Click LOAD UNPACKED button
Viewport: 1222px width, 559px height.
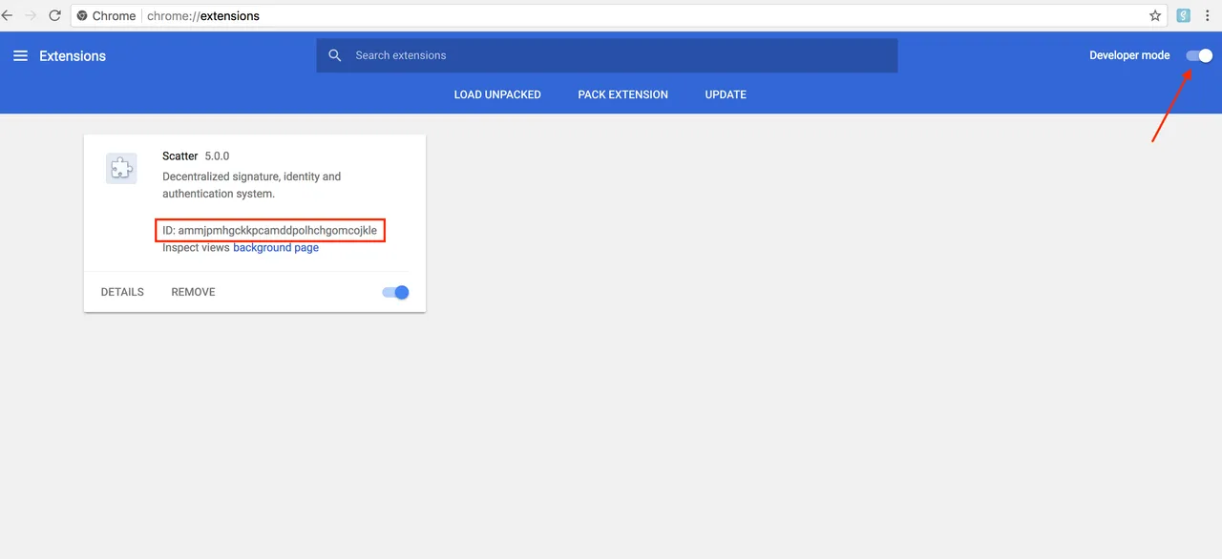coord(497,94)
